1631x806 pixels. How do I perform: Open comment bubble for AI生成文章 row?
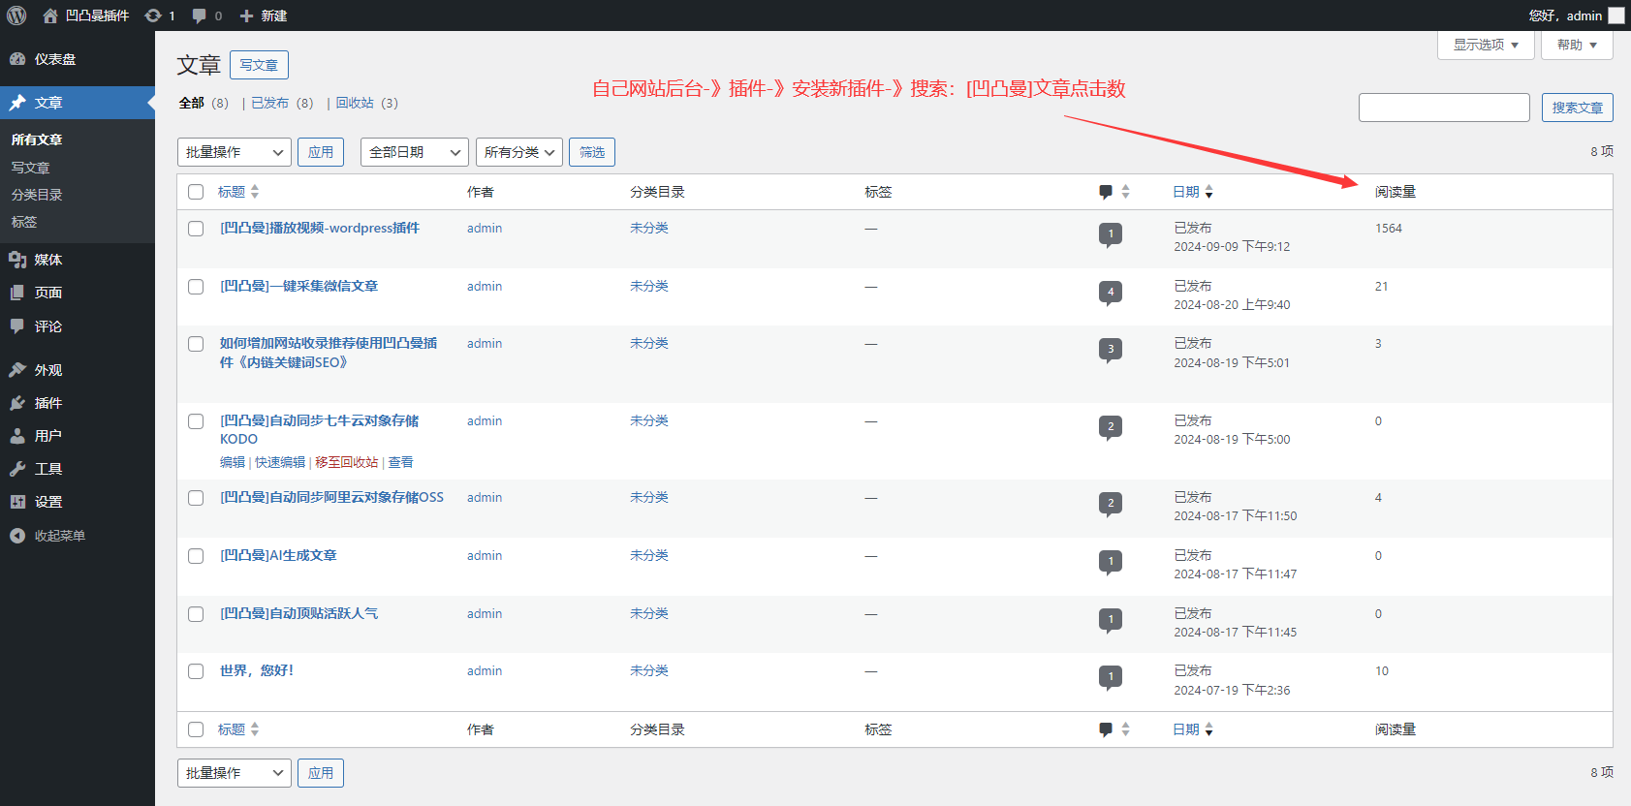pos(1111,562)
